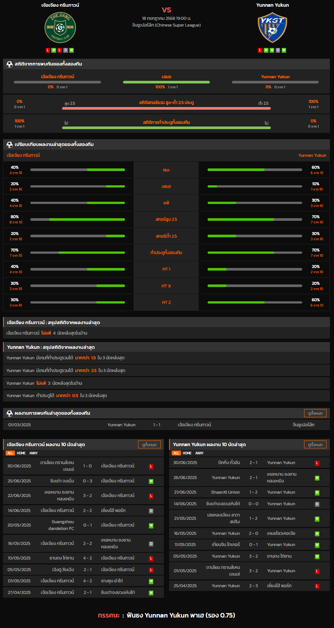Click the สกอร์สูง 2.5 row label
Screen dimensions: 334x628
click(x=166, y=219)
